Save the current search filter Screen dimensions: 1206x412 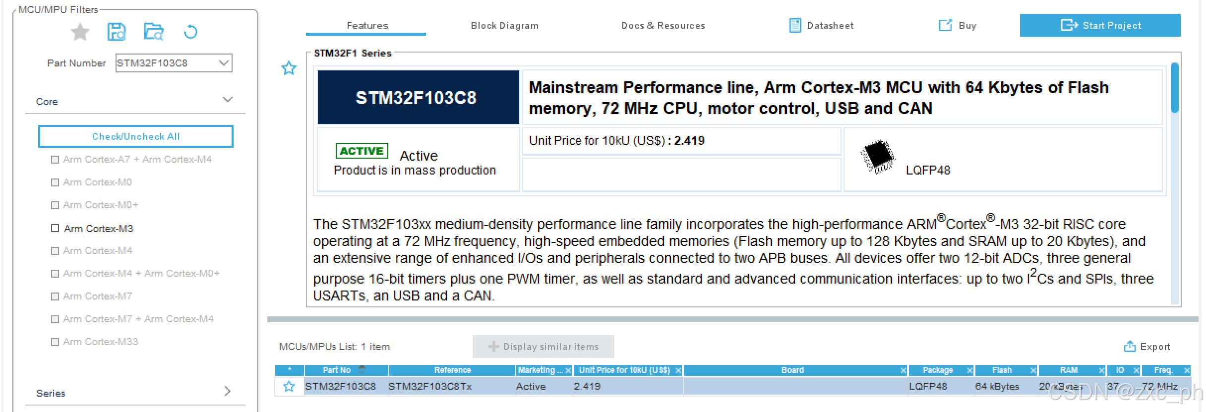(x=117, y=32)
